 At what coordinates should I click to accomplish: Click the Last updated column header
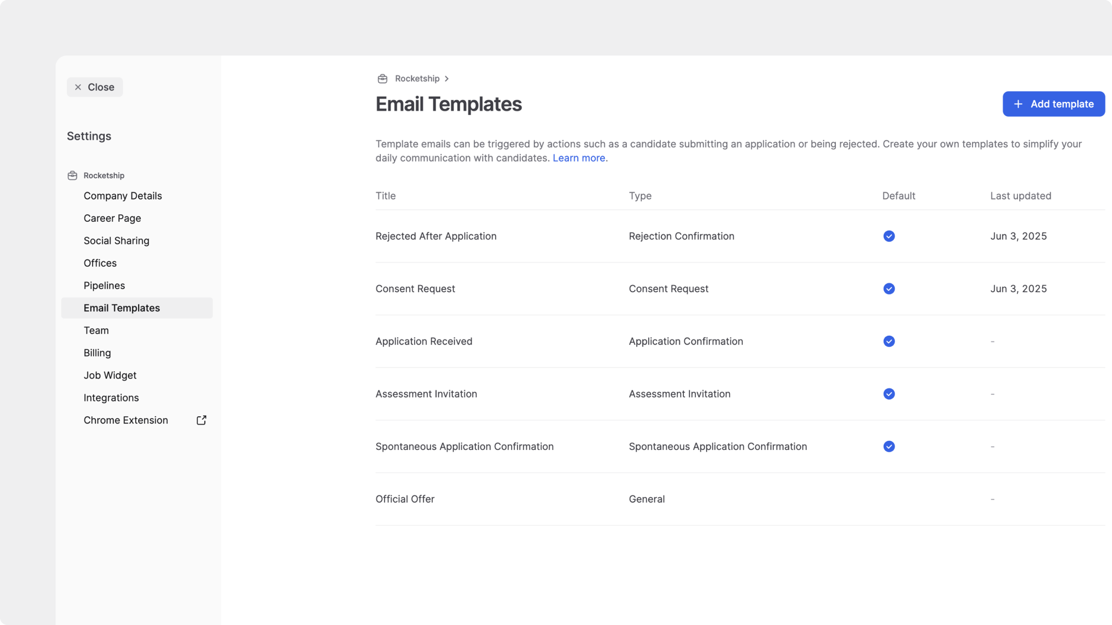1020,196
